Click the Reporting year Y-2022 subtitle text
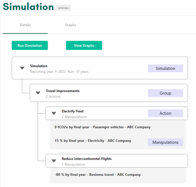196x187 pixels. coord(59,72)
